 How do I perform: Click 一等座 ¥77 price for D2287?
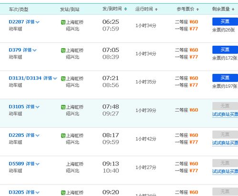(186, 29)
